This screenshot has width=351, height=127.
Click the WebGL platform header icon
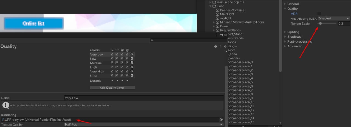click(x=127, y=50)
